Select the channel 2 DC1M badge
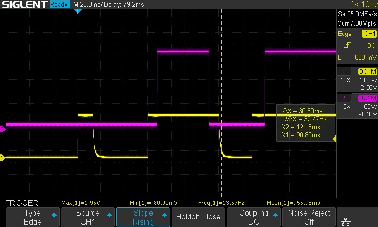 367,98
